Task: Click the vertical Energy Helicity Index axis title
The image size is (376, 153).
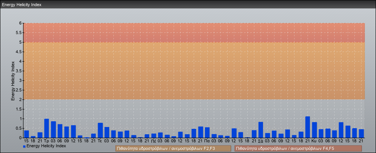Action: pyautogui.click(x=13, y=80)
